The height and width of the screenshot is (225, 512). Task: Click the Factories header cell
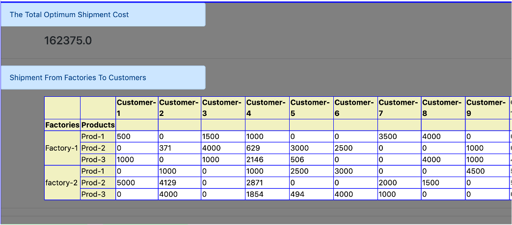(62, 125)
